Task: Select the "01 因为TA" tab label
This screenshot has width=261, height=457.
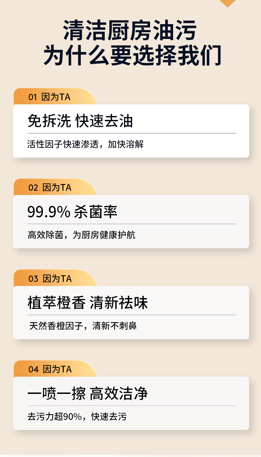Action: (49, 97)
